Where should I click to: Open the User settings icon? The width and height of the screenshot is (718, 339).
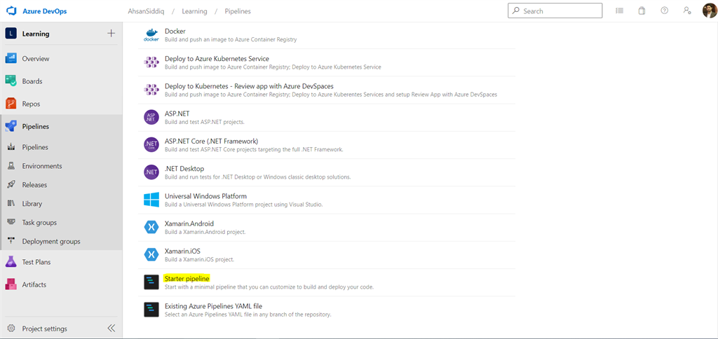pyautogui.click(x=687, y=11)
